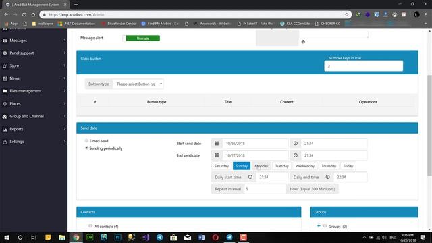Image resolution: width=432 pixels, height=243 pixels.
Task: Edit the End send date field 10/27/2018
Action: point(255,155)
